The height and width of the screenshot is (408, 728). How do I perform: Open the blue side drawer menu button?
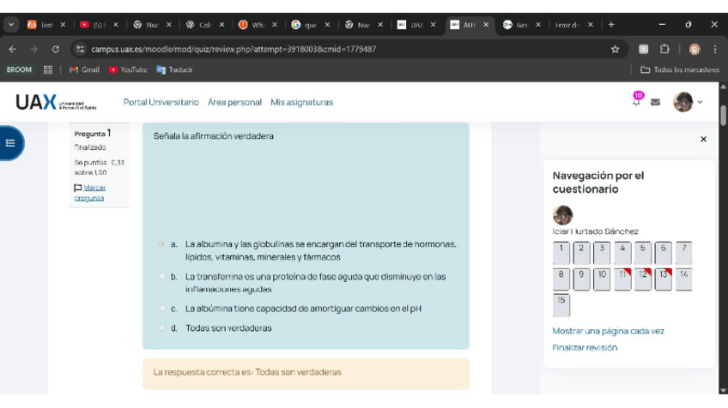11,143
